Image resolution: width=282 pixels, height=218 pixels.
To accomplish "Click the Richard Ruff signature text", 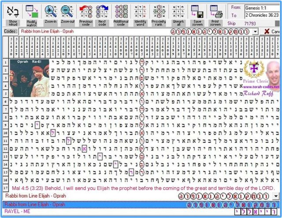I will [258, 94].
